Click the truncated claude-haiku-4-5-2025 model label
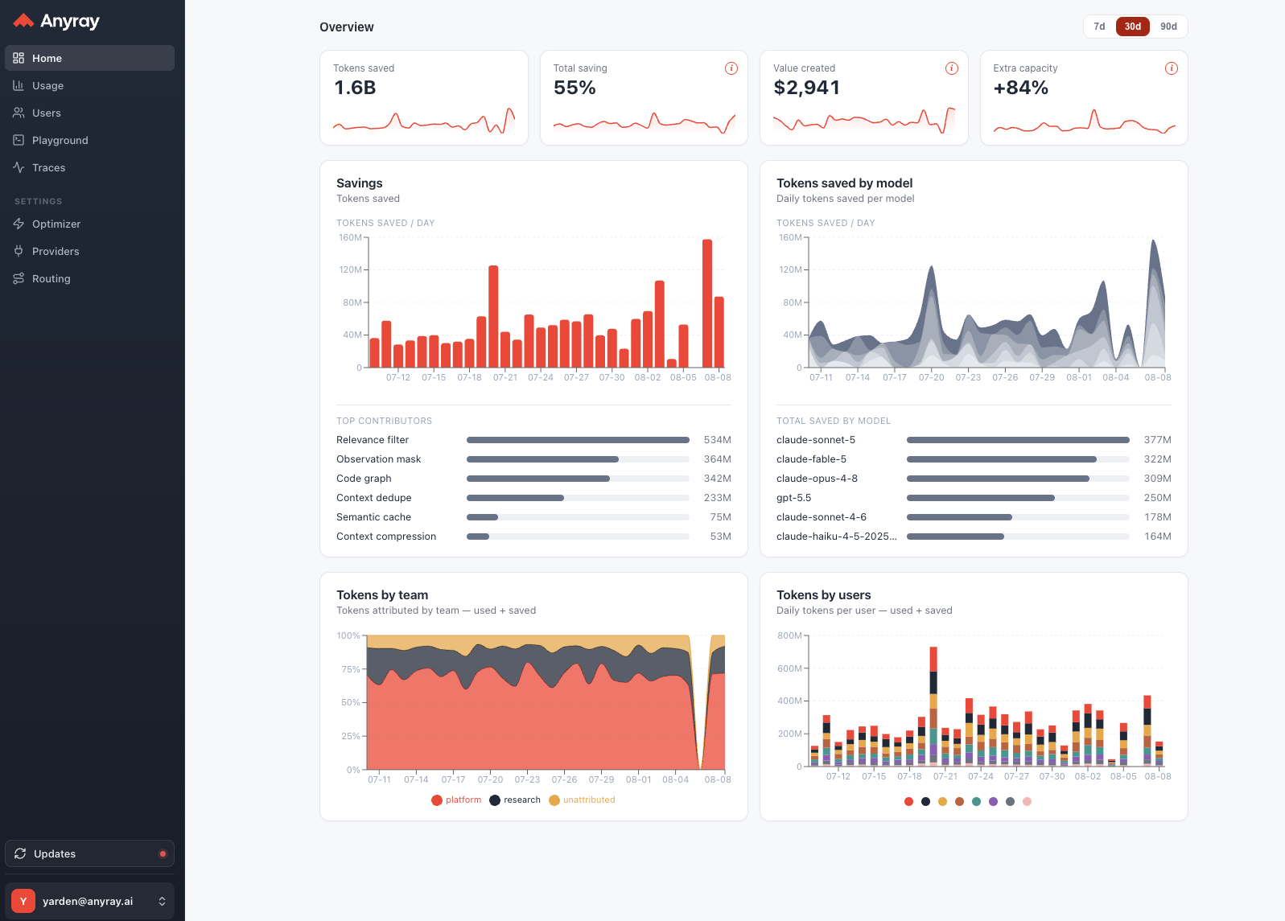Viewport: 1285px width, 921px height. pyautogui.click(x=837, y=537)
